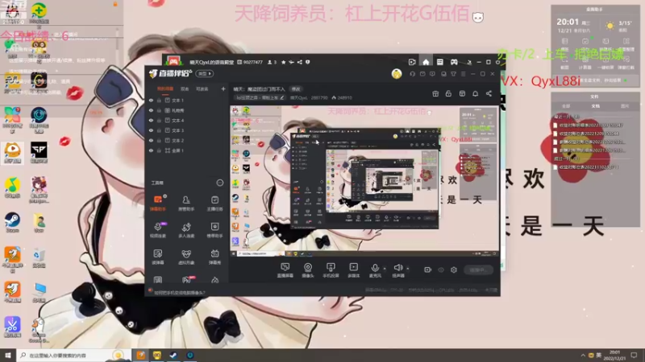Toggle the lock on the 文本 1 layer
Viewport: 645px width, 362px height.
click(x=159, y=100)
